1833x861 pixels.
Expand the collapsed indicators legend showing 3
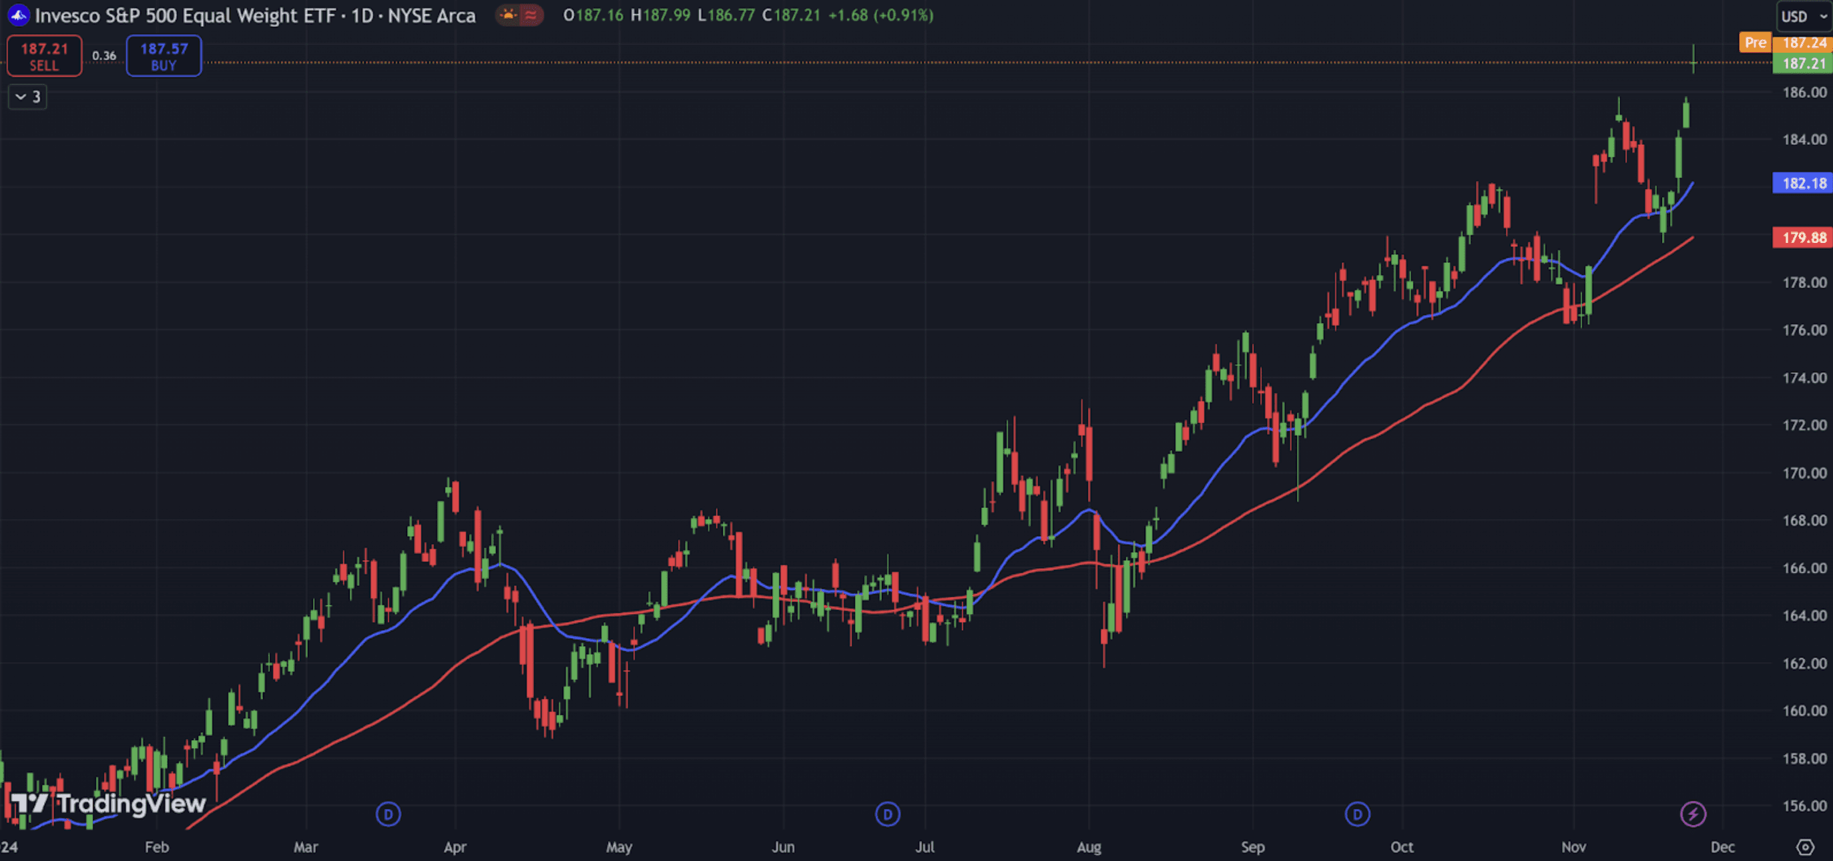[x=27, y=97]
